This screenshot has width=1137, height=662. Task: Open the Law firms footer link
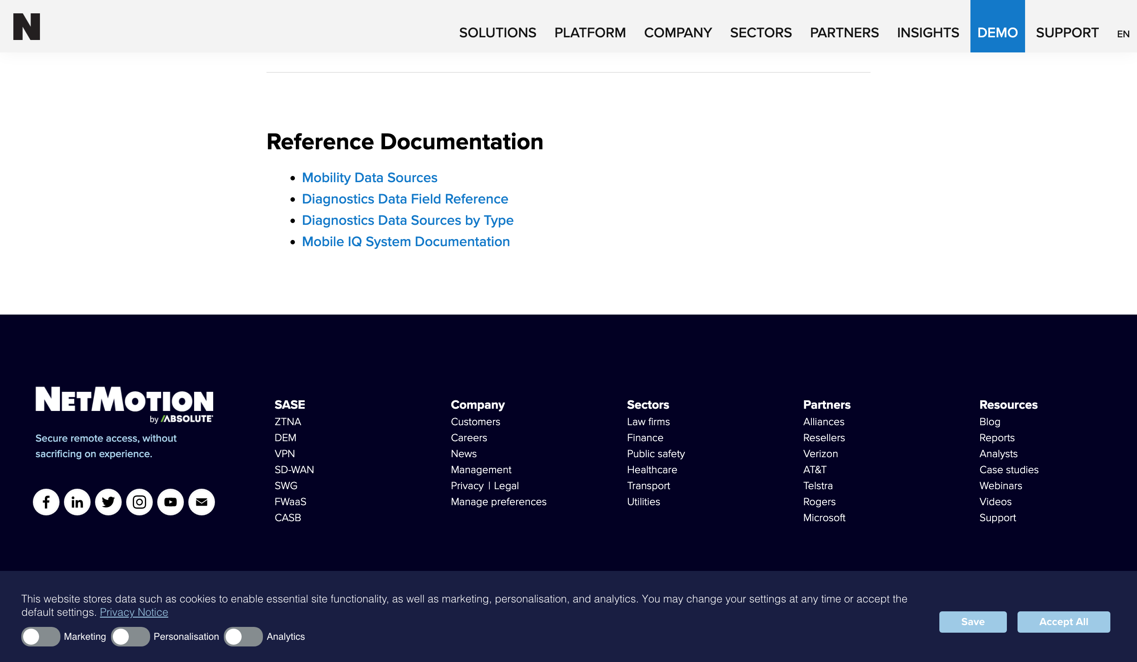click(x=648, y=422)
